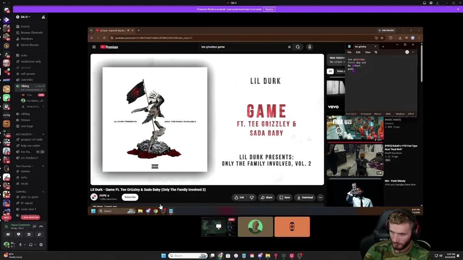Start YouTube voice search with microphone
Screen dimensions: 463x260
(x=310, y=47)
